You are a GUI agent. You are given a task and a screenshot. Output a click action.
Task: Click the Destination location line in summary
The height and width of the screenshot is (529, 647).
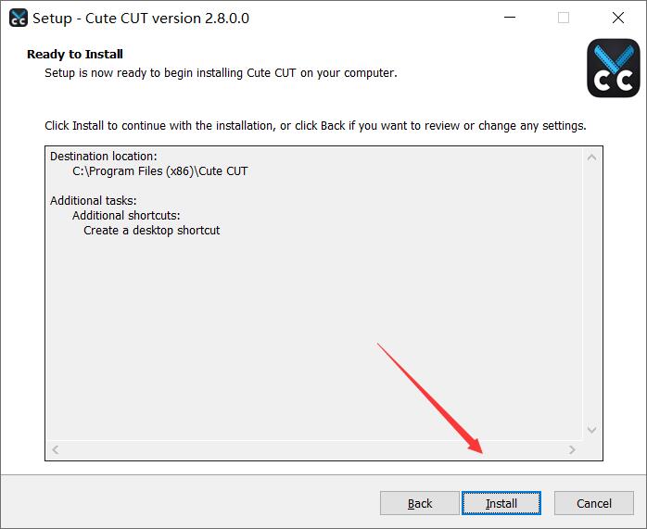104,157
